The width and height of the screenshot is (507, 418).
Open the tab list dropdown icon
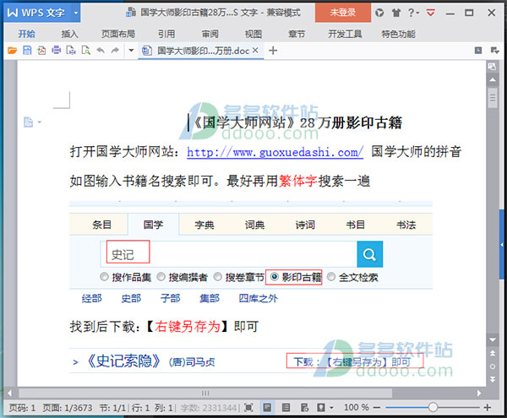pyautogui.click(x=494, y=51)
